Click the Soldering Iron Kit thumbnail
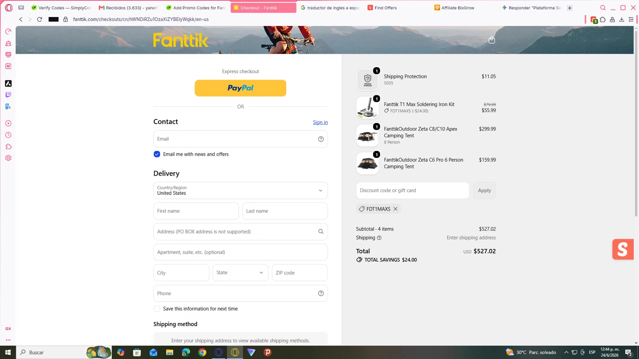 [x=367, y=107]
